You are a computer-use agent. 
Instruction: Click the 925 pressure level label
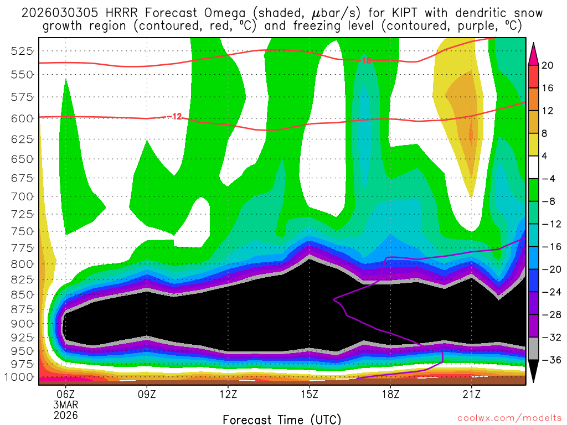coord(22,338)
